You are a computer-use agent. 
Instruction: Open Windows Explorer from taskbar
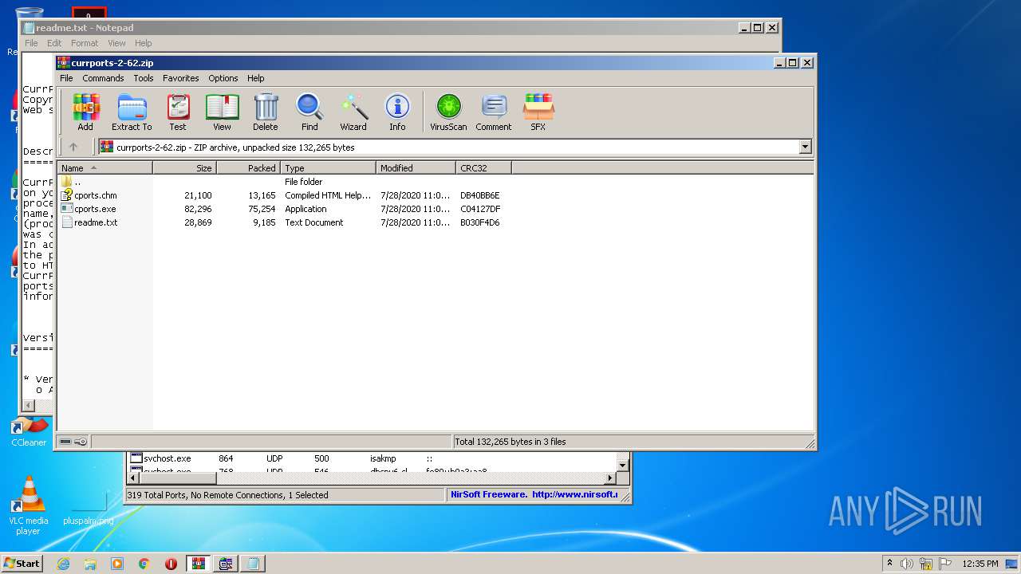[x=90, y=564]
